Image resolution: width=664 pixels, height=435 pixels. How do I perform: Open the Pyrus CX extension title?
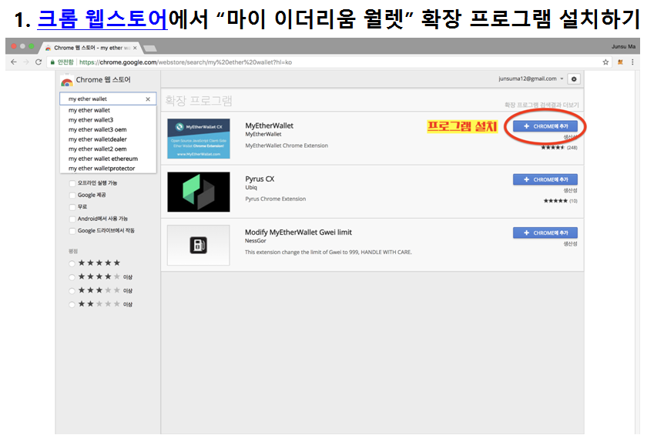pyautogui.click(x=260, y=179)
